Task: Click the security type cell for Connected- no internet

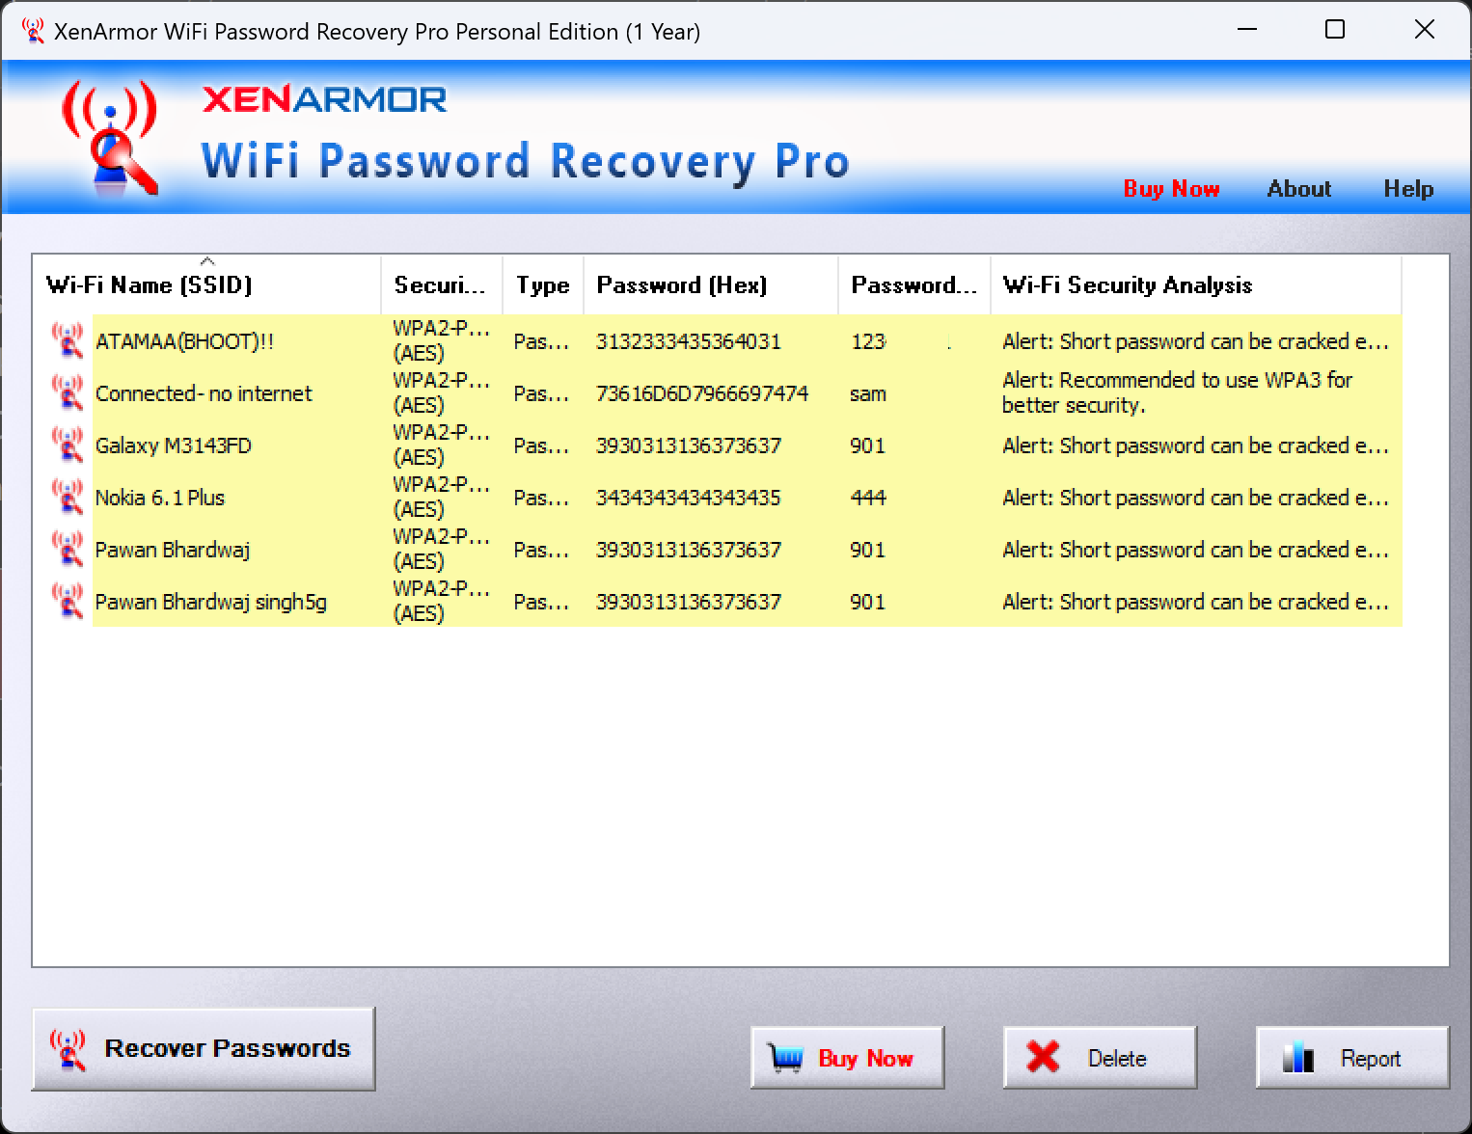Action: point(441,392)
